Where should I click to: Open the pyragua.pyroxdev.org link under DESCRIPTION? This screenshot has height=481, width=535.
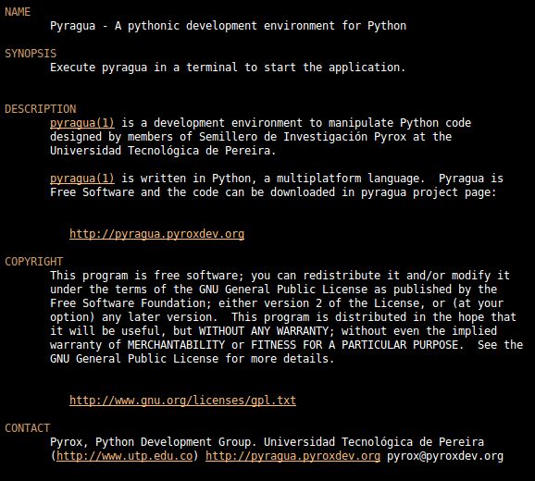157,234
